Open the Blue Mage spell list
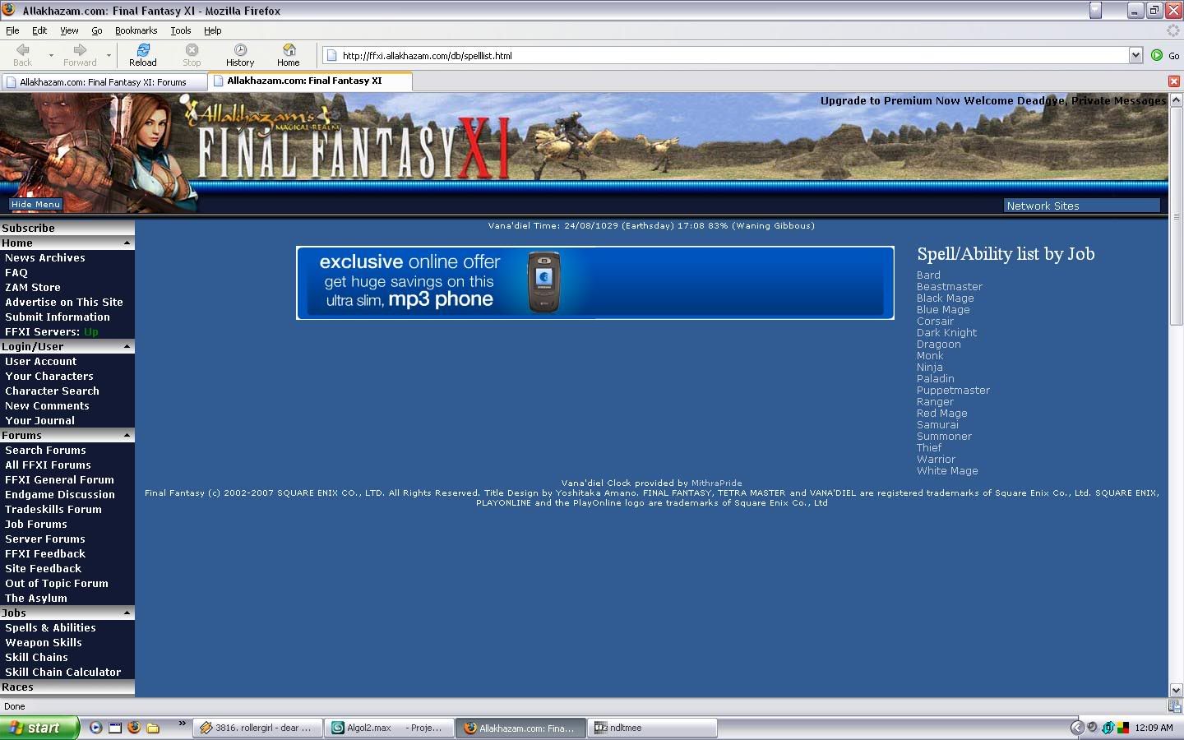The image size is (1184, 740). tap(943, 310)
